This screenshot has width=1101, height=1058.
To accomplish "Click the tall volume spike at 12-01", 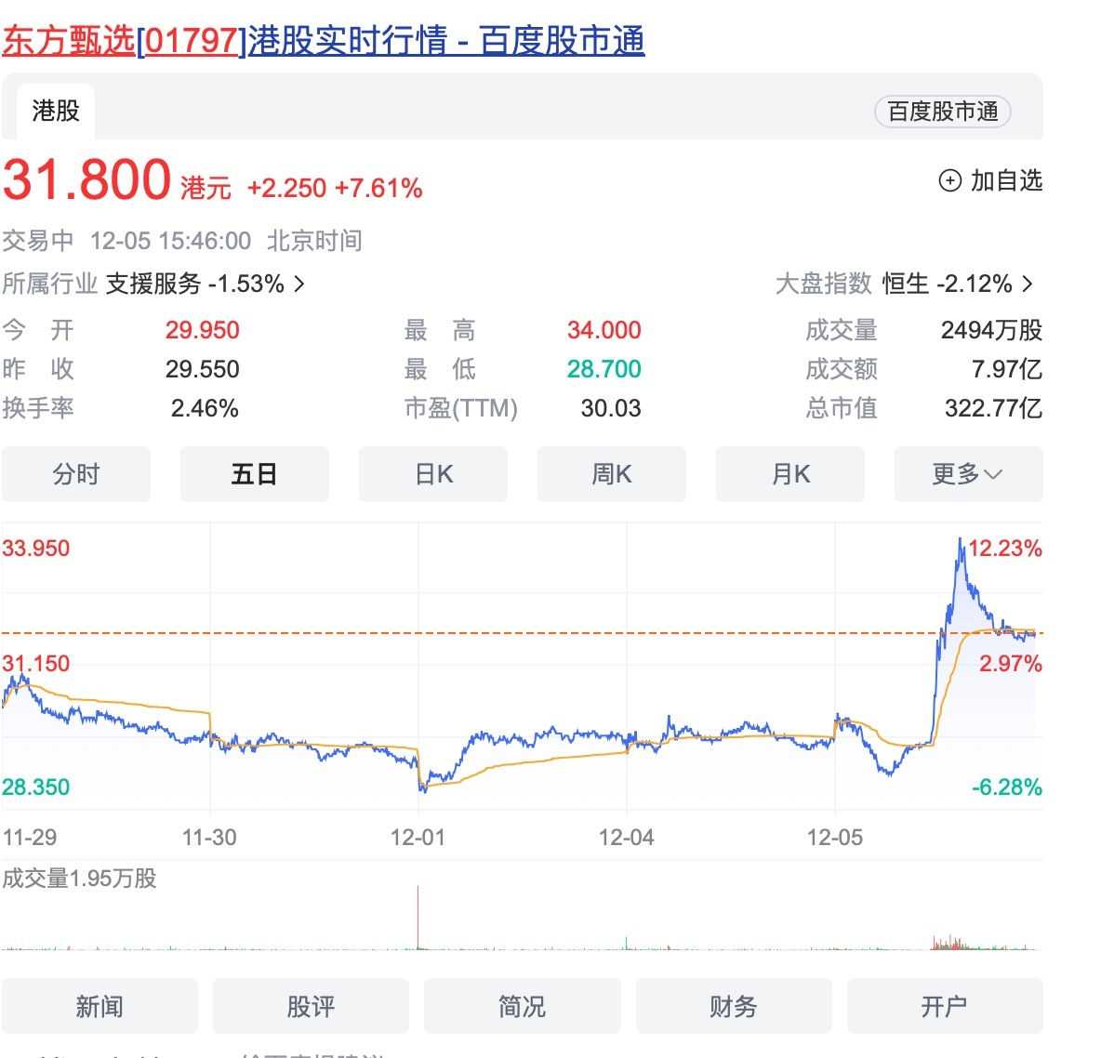I will (418, 916).
